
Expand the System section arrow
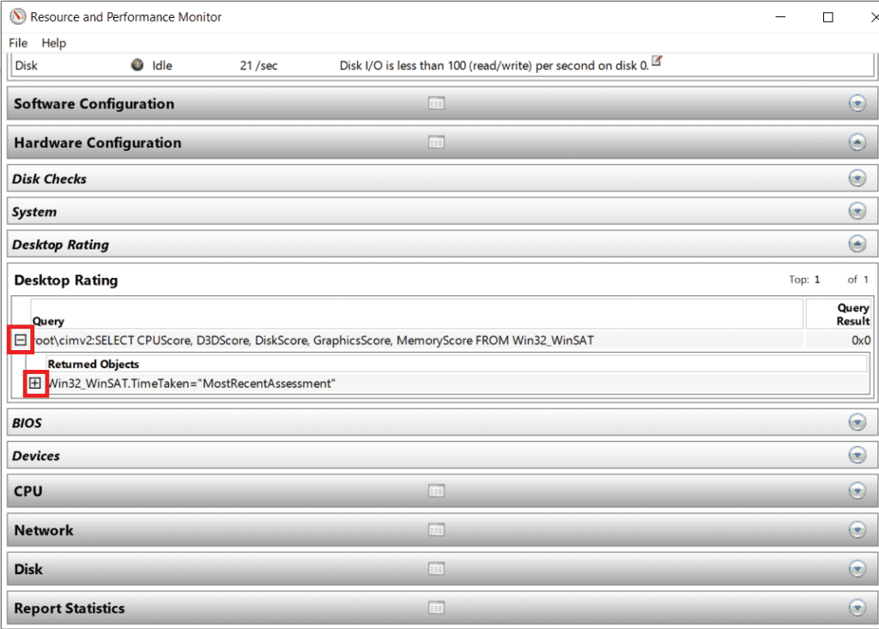click(x=857, y=212)
